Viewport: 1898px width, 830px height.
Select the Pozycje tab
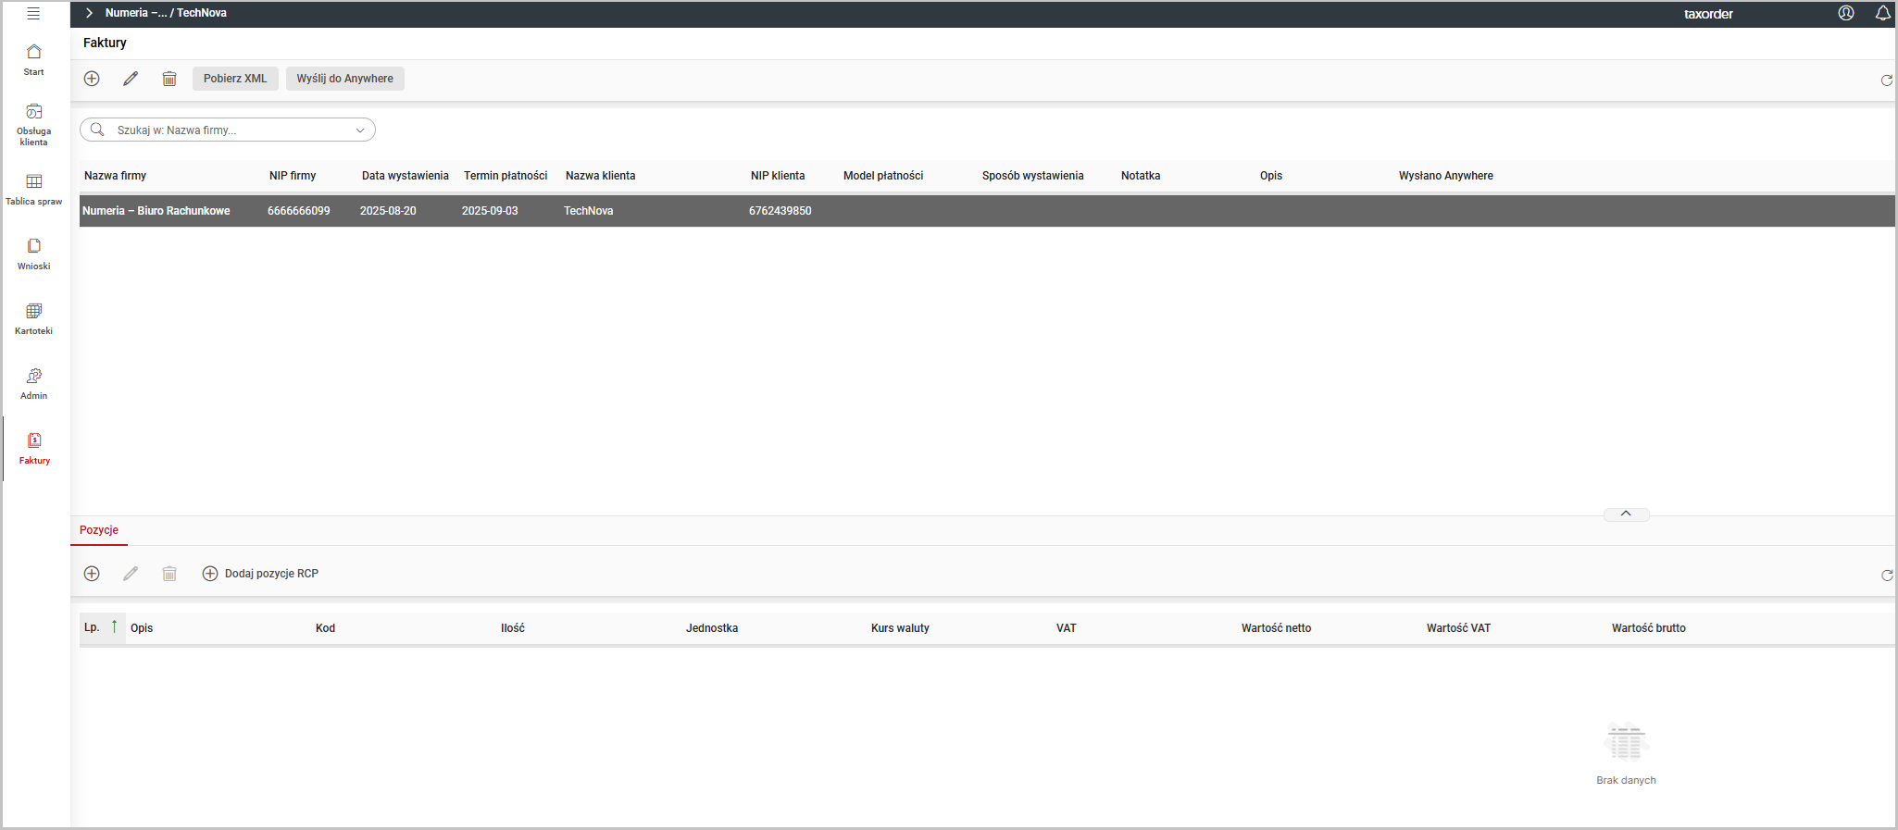coord(99,530)
